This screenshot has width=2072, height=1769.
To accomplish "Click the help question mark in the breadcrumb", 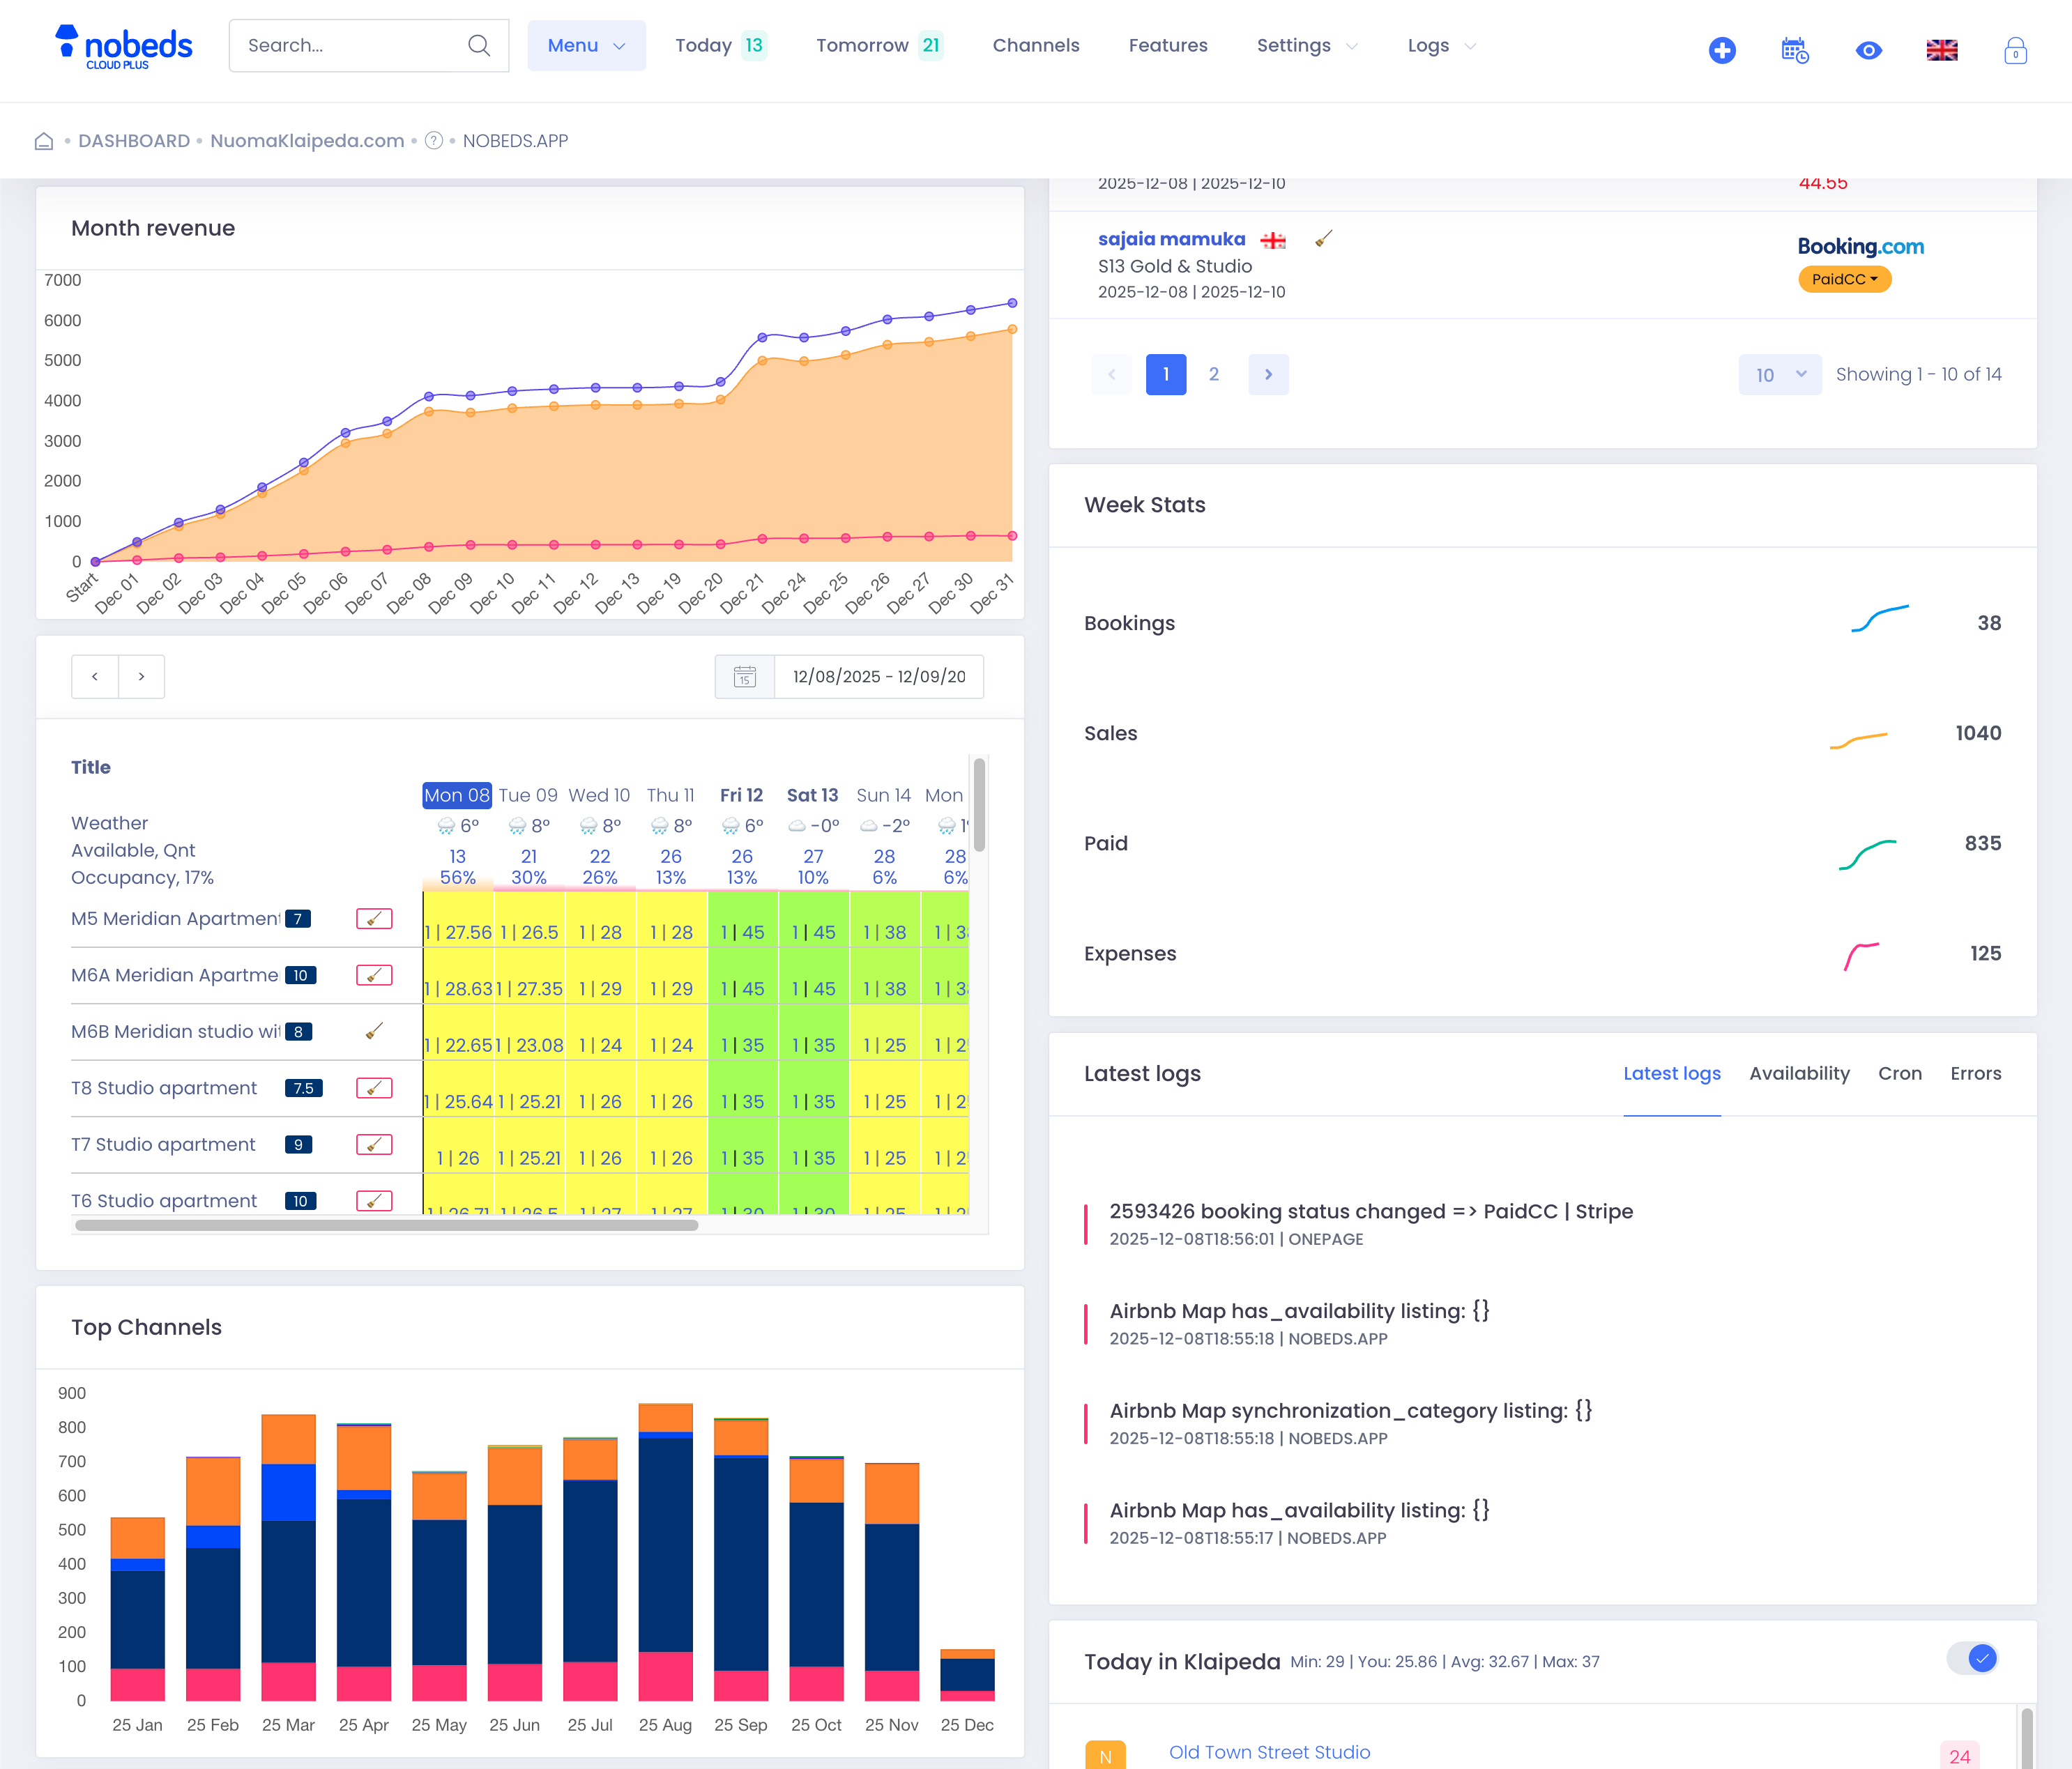I will click(434, 141).
